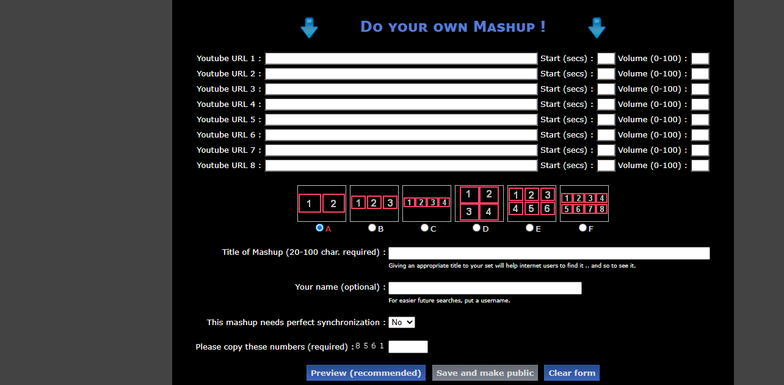
Task: Select the layout B radio button
Action: [372, 227]
